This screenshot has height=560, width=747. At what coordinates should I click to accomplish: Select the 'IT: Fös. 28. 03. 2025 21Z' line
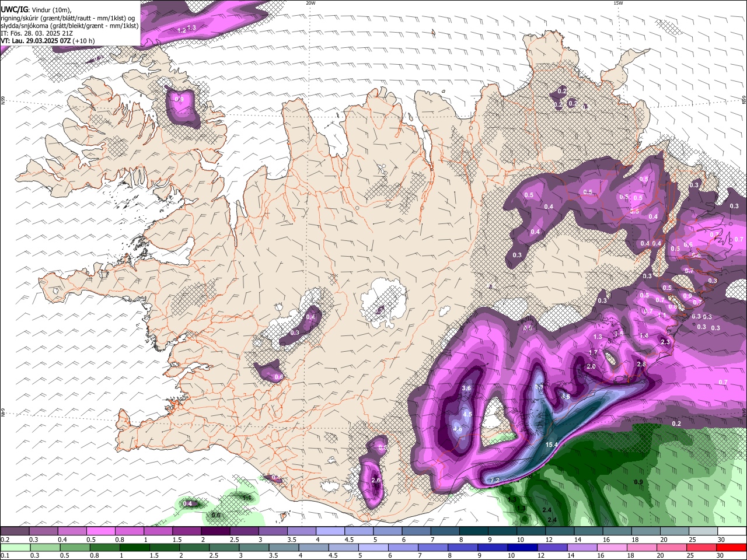[x=36, y=33]
